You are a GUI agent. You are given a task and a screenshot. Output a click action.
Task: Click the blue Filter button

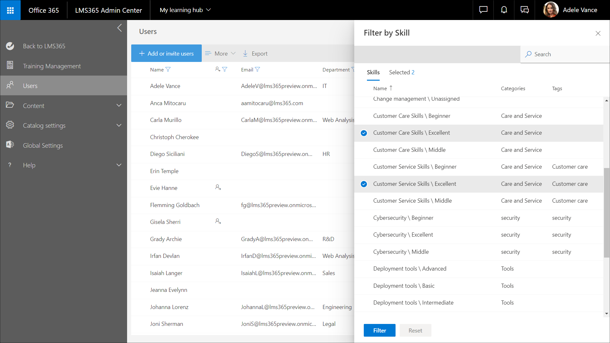coord(379,330)
